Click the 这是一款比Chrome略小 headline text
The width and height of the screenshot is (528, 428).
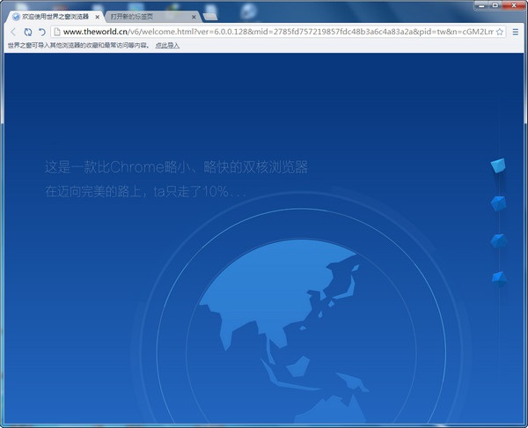176,166
